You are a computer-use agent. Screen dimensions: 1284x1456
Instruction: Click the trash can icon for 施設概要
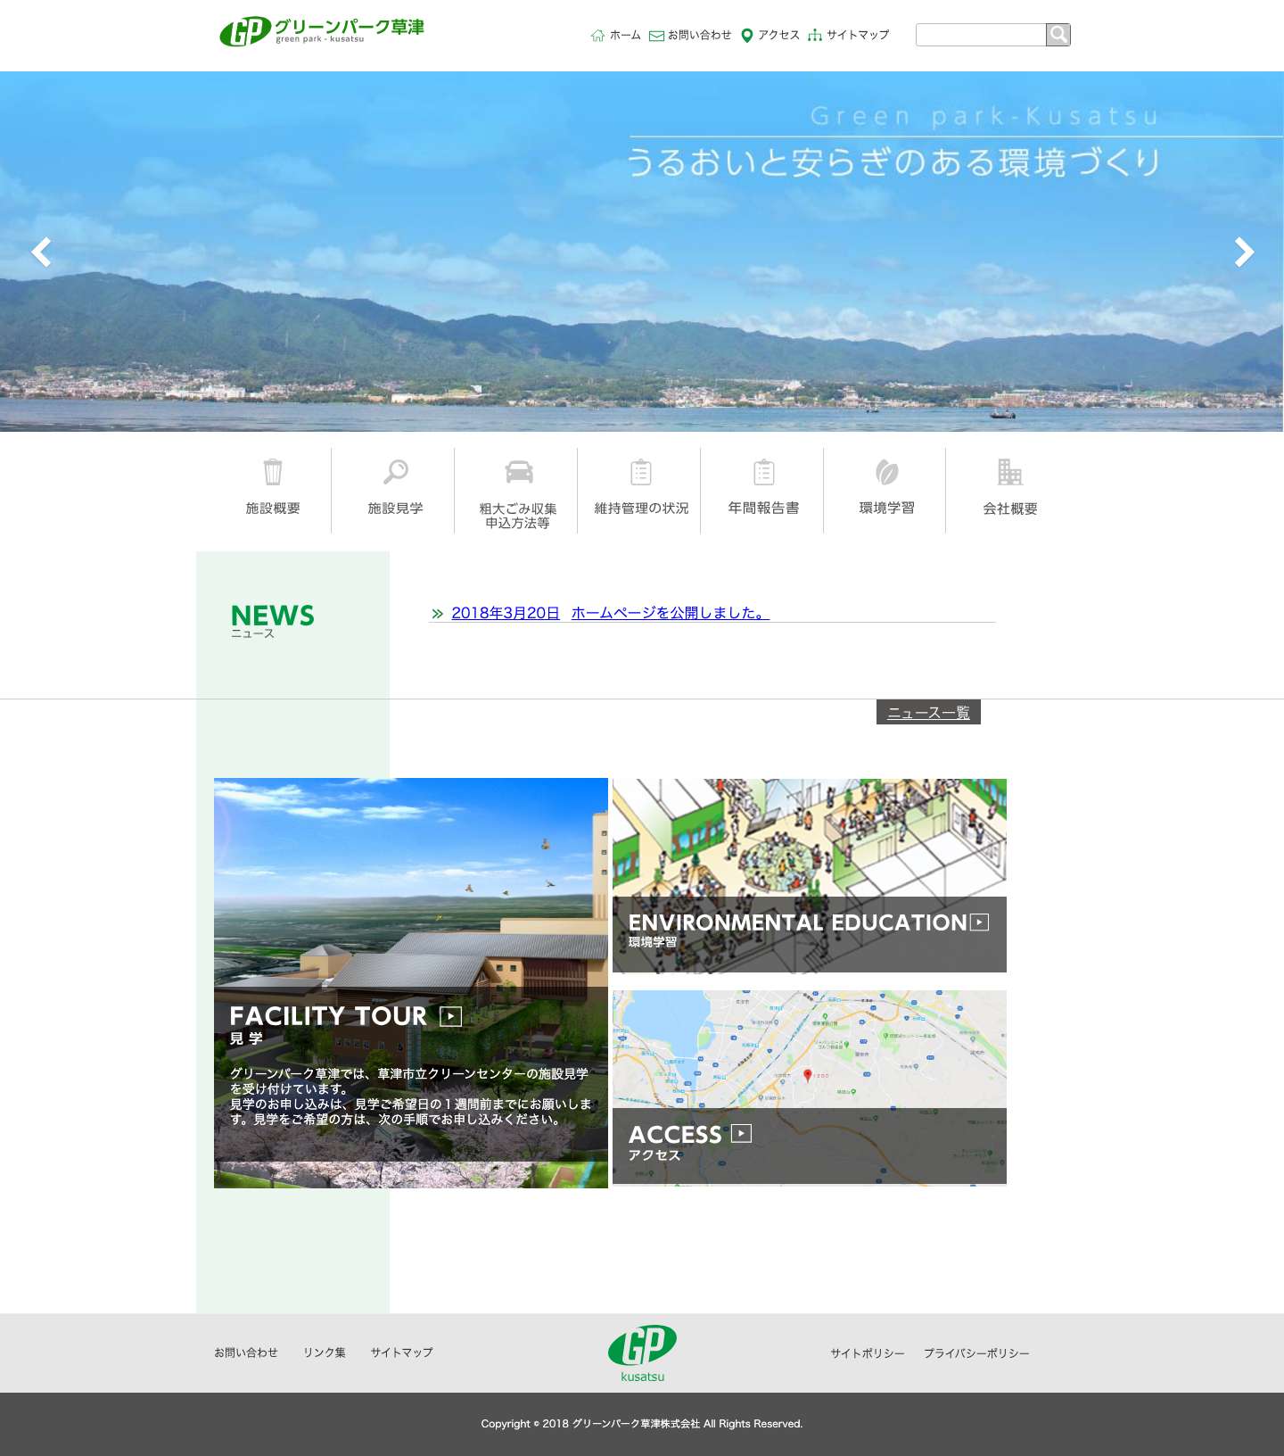[x=273, y=471]
